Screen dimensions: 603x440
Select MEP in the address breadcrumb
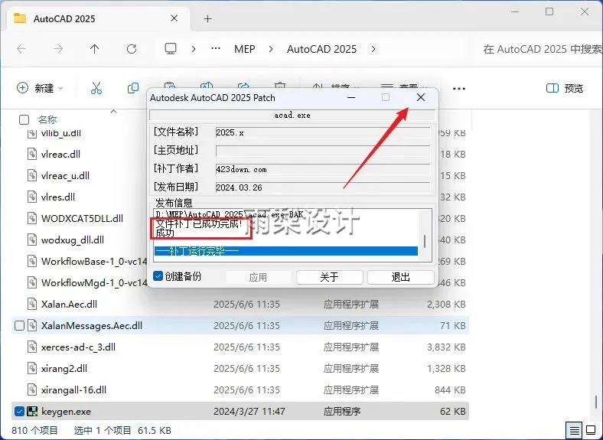click(x=245, y=49)
